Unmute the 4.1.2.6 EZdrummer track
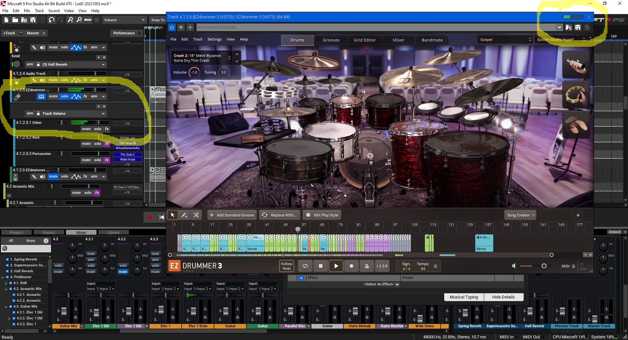The height and width of the screenshot is (340, 628). pos(53,177)
